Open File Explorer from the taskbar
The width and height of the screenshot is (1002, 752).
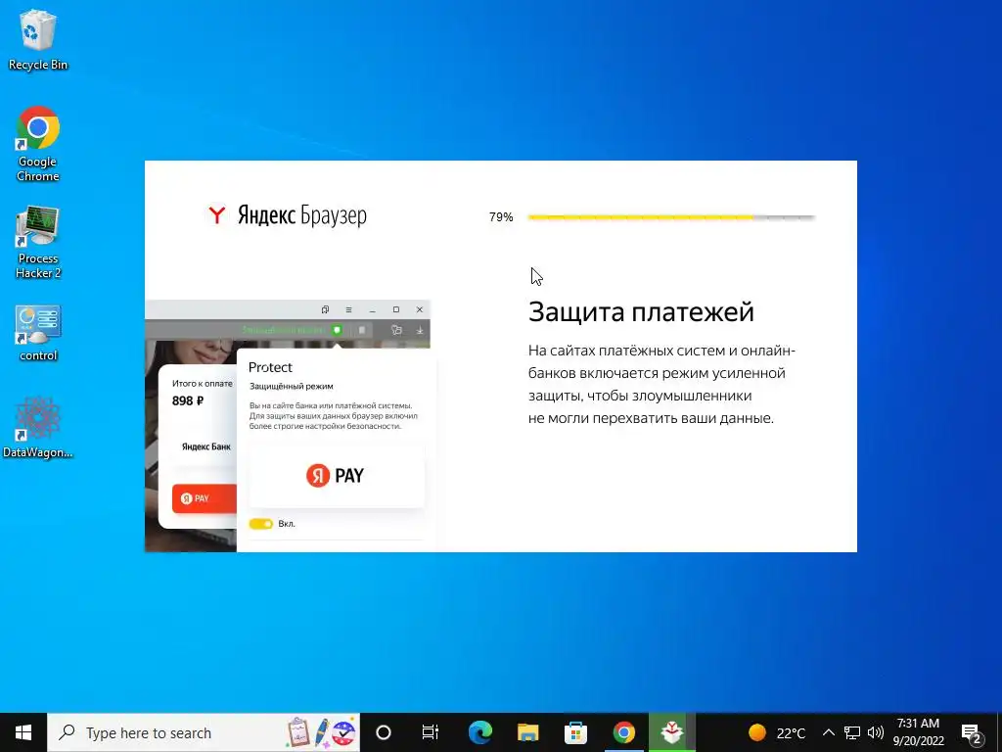click(527, 732)
